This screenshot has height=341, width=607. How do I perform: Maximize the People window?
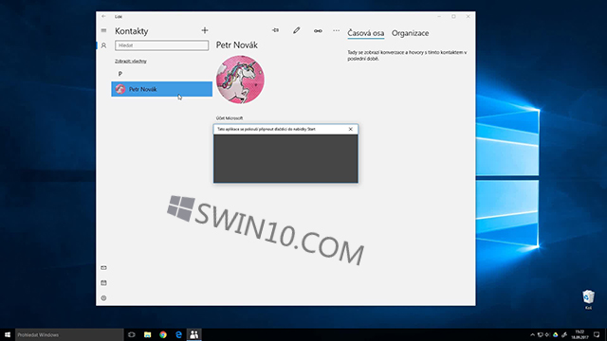coord(453,17)
